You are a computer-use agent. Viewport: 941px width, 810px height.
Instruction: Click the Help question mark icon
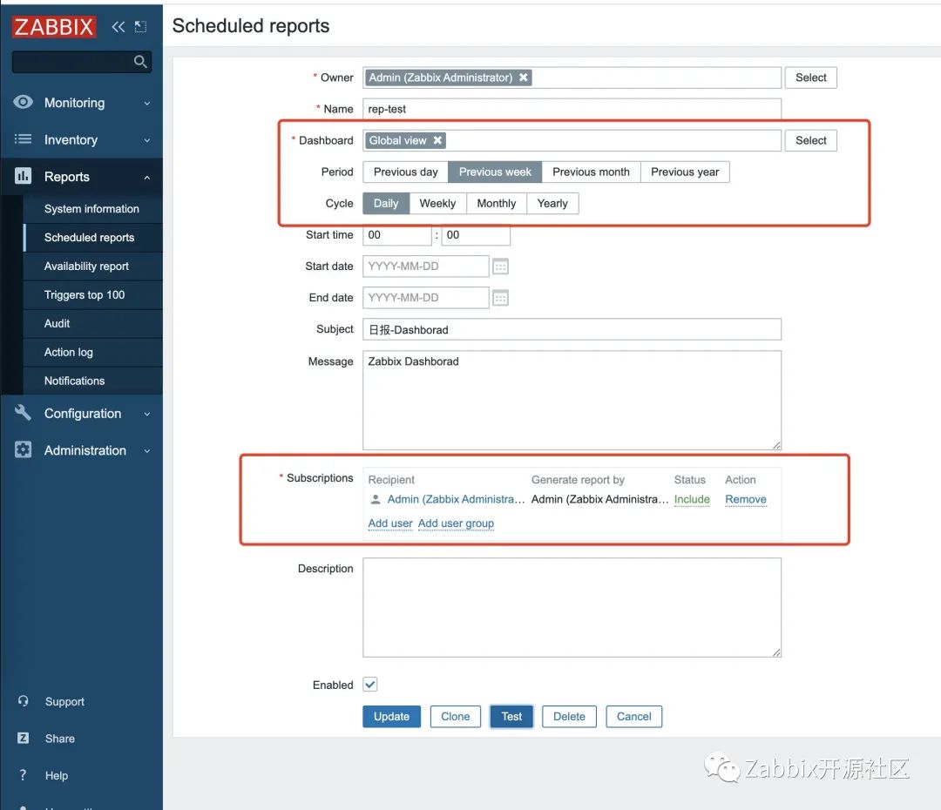(x=23, y=774)
